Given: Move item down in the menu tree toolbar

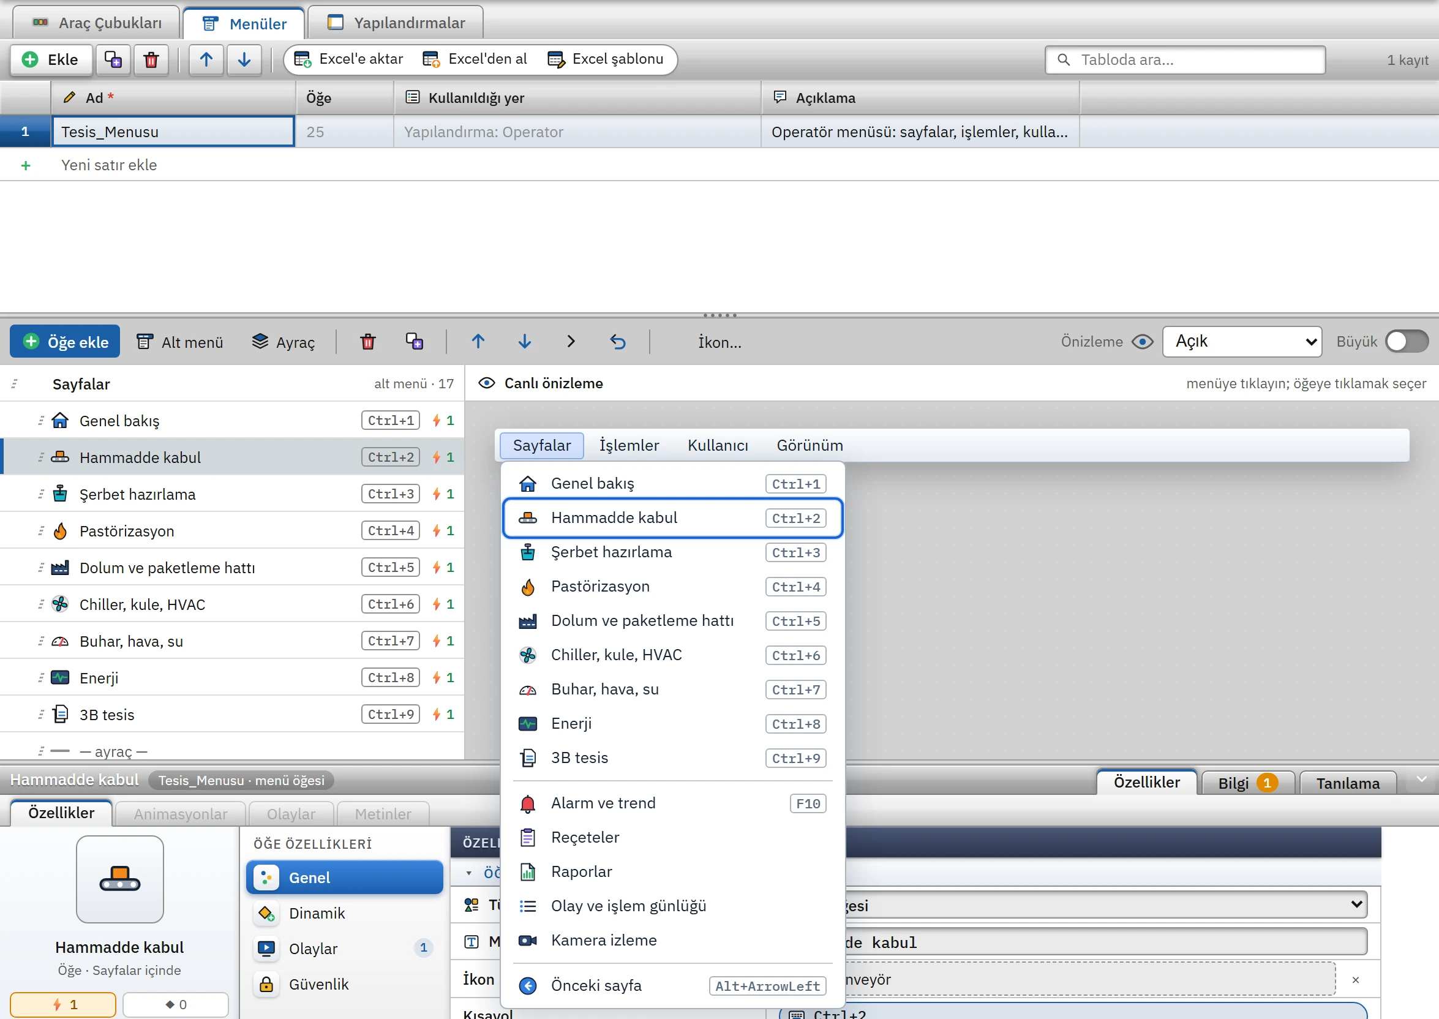Looking at the screenshot, I should [x=524, y=342].
